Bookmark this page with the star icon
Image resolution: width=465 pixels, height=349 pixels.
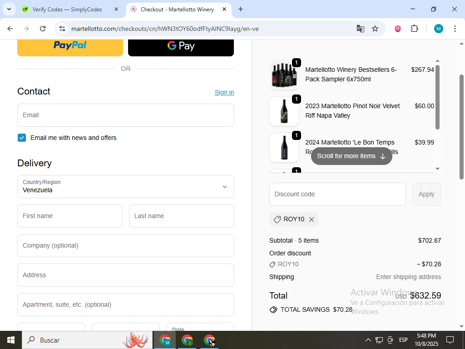tap(375, 29)
